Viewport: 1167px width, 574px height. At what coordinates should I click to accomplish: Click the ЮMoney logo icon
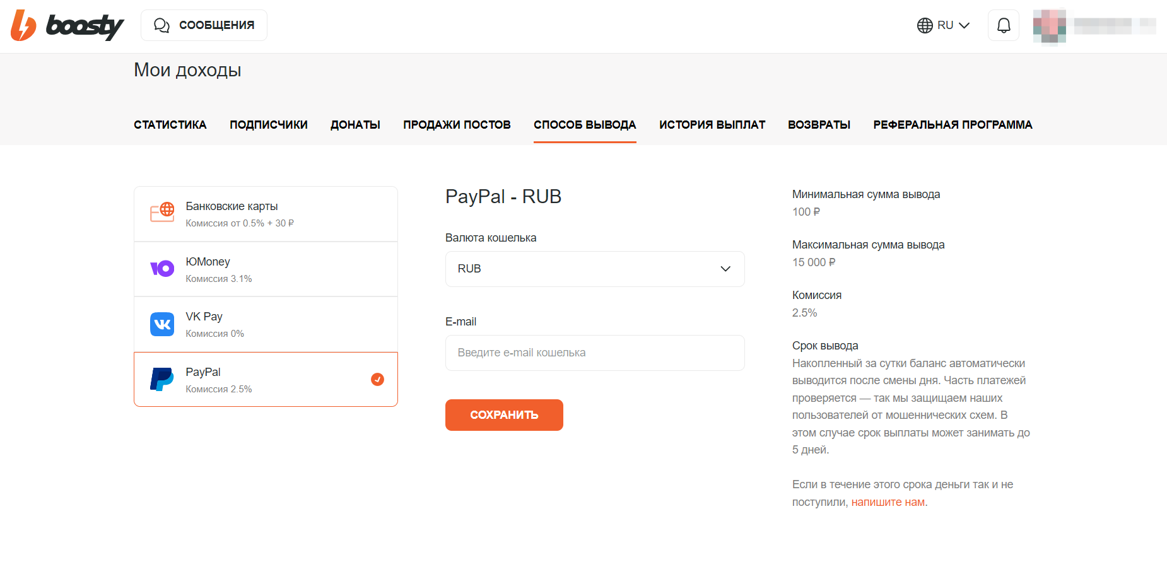click(162, 269)
